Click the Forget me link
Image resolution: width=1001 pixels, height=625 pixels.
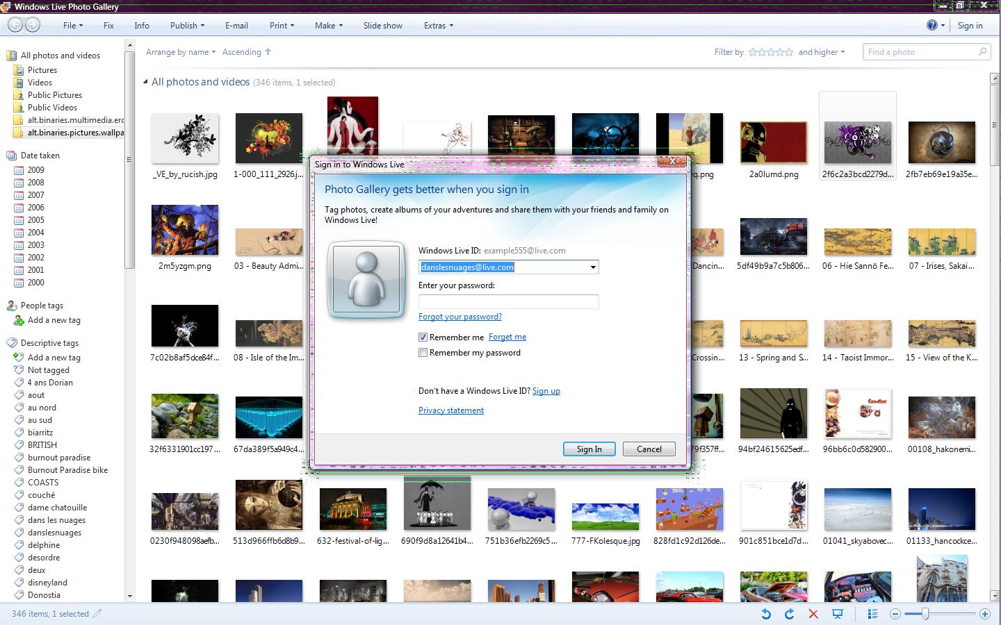(507, 337)
